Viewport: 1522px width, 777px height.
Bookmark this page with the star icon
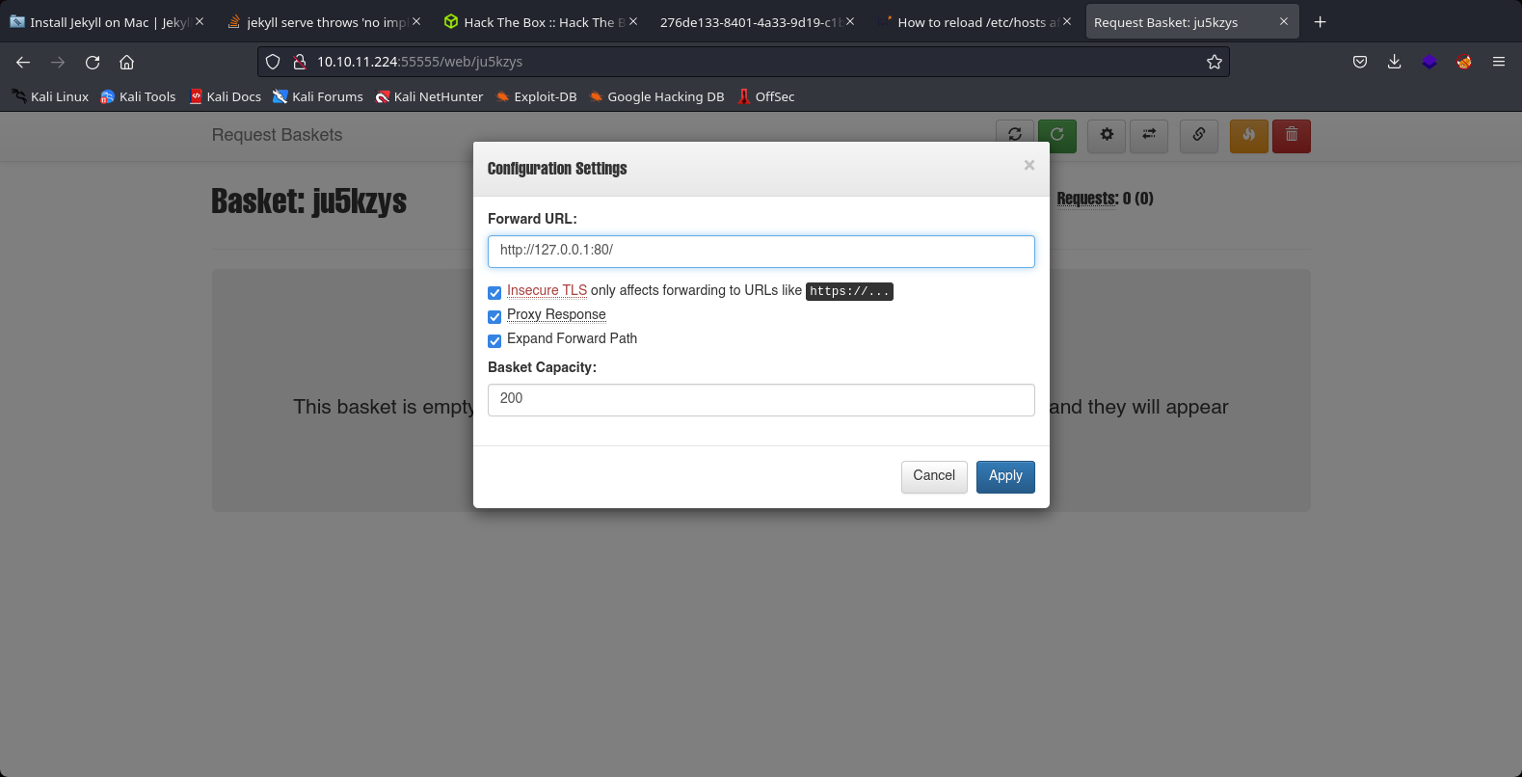(x=1214, y=62)
